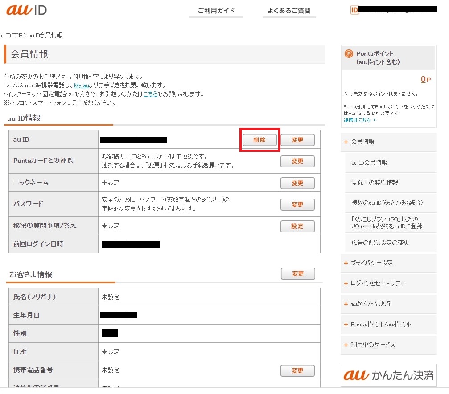Expand the 会員情報 sidebar section
Viewport: 449px width, 394px height.
388,142
